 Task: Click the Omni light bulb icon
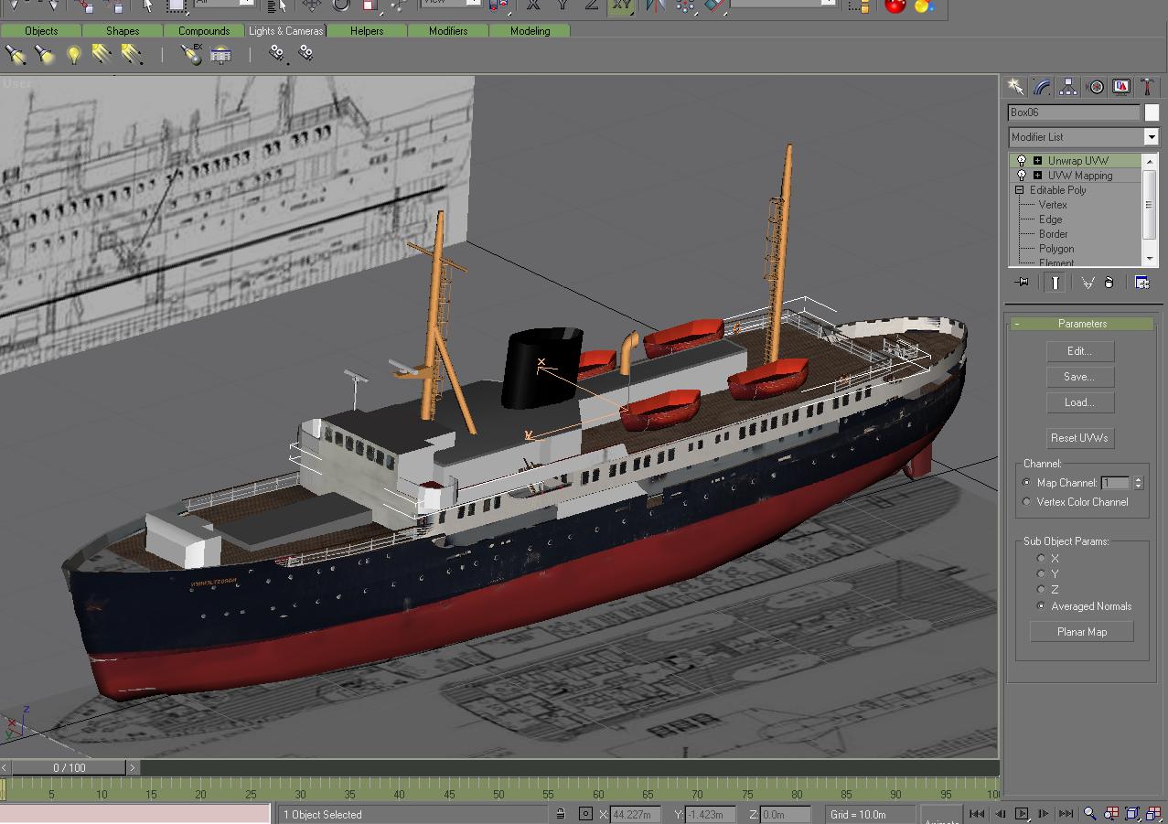point(74,55)
